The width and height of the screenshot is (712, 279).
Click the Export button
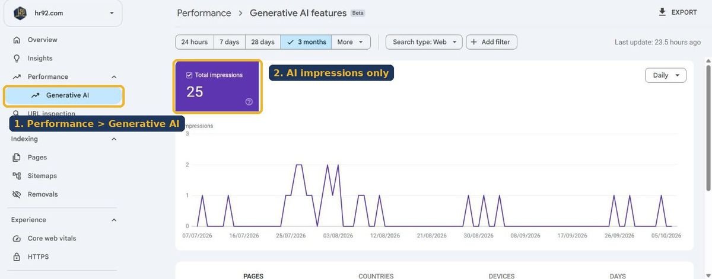click(x=678, y=12)
